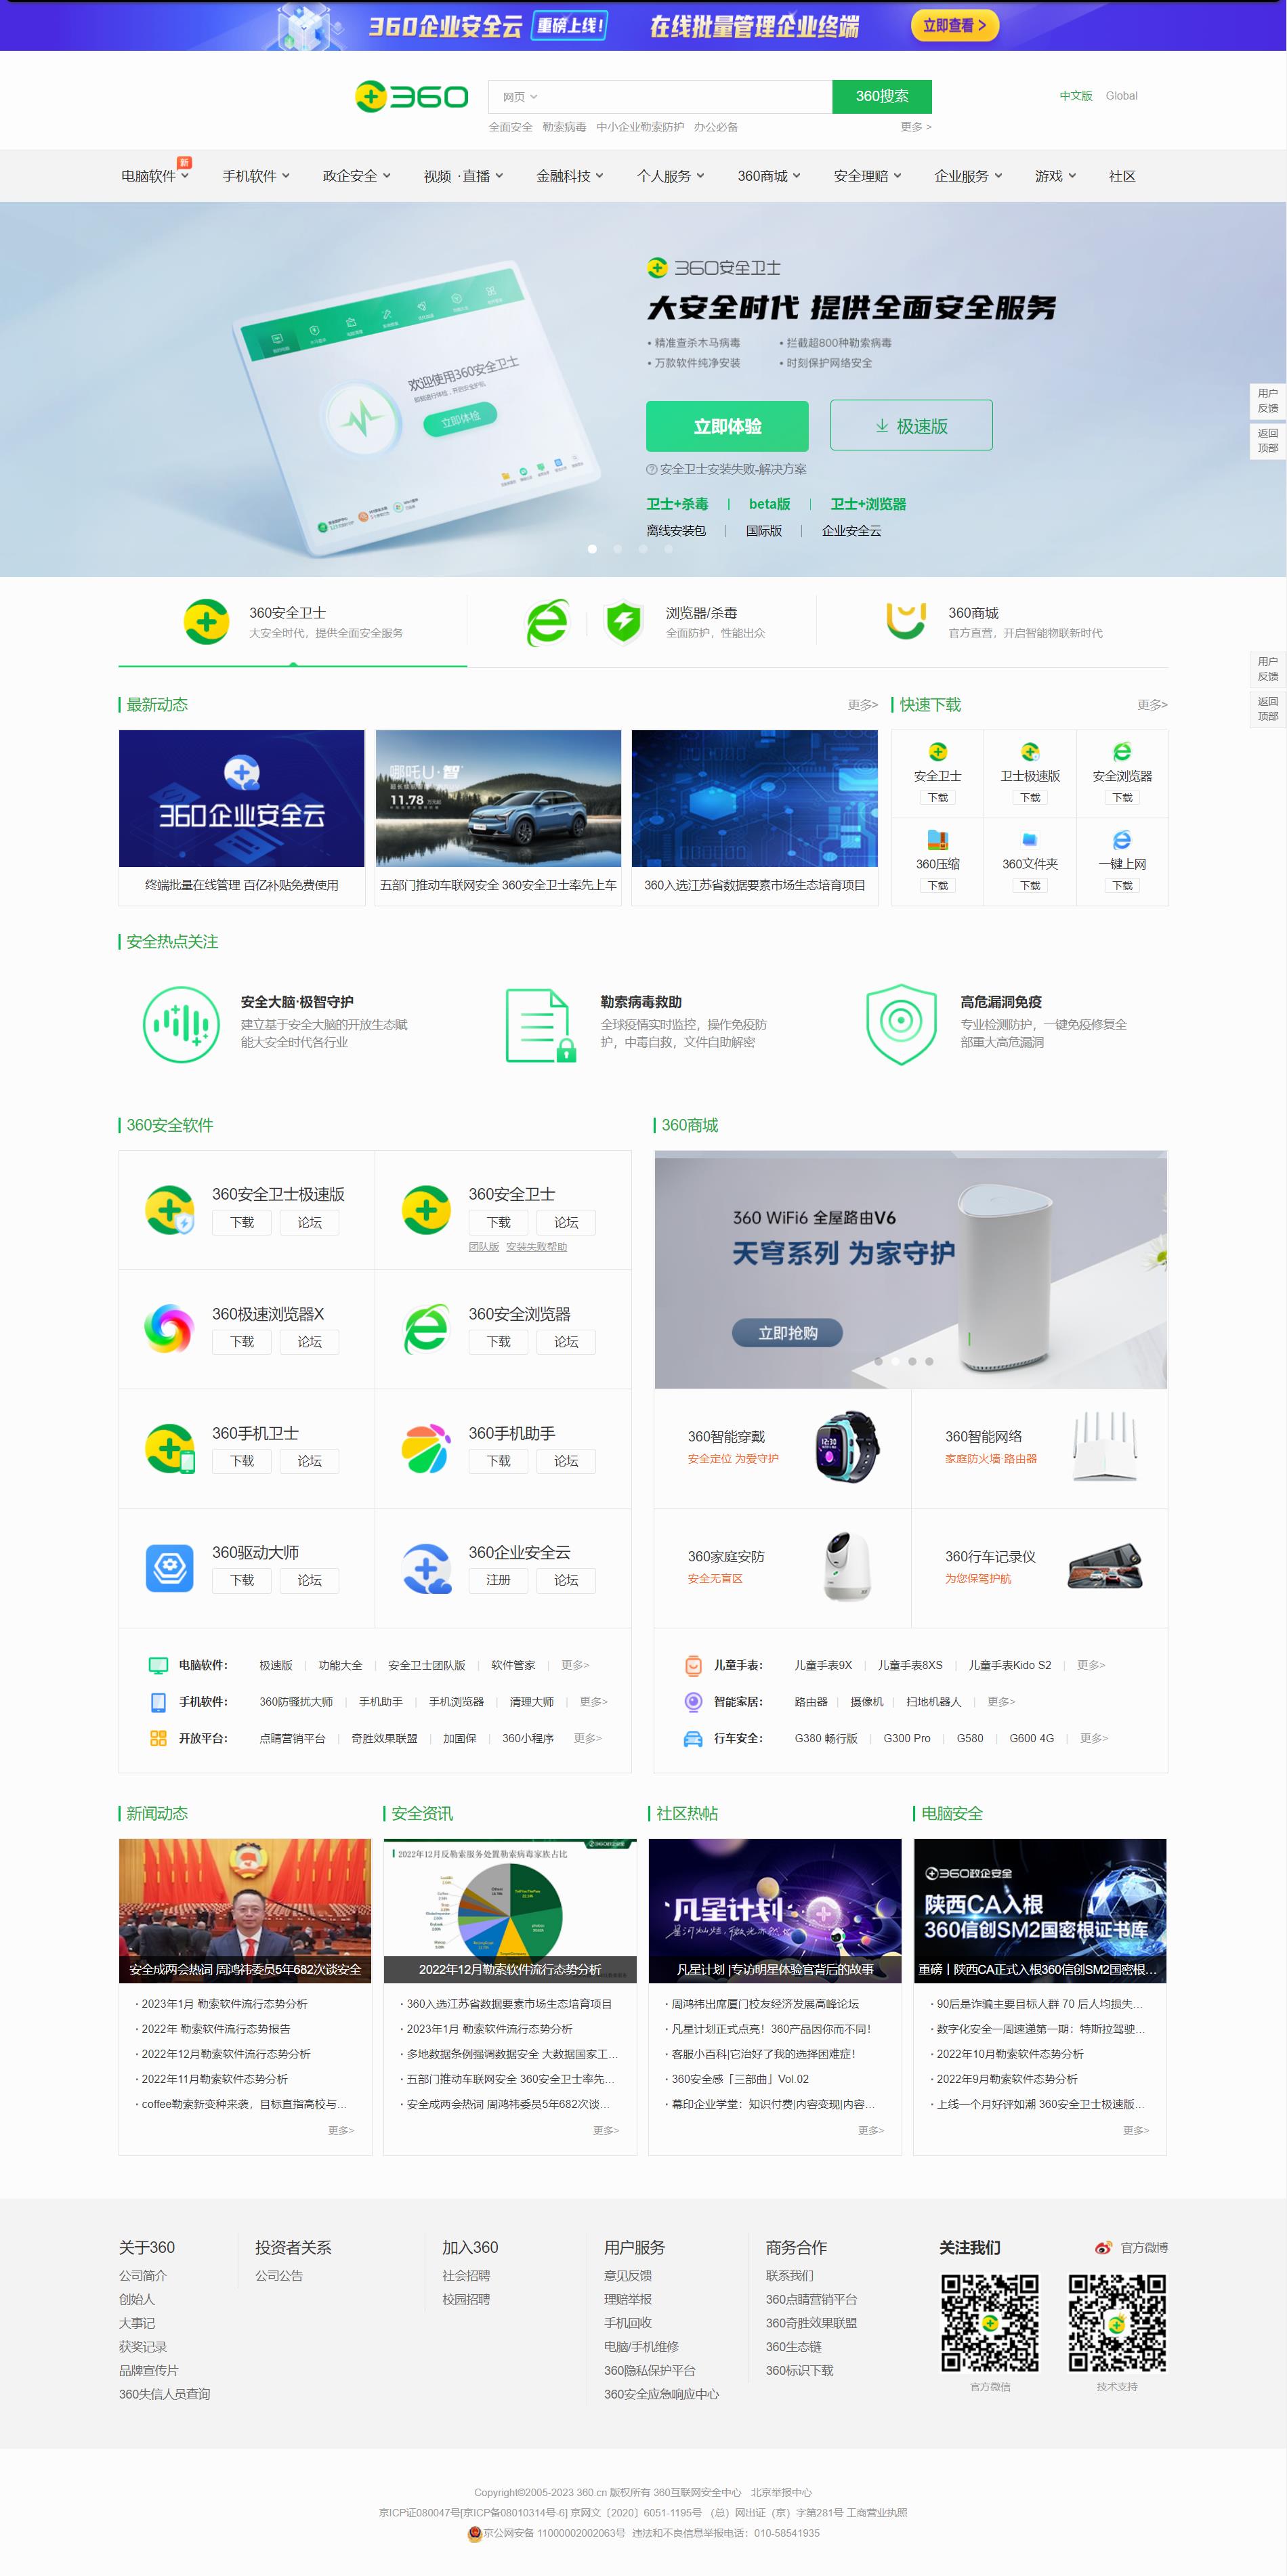The image size is (1287, 2576).
Task: Expand the 金融科技 navigation menu
Action: 570,176
